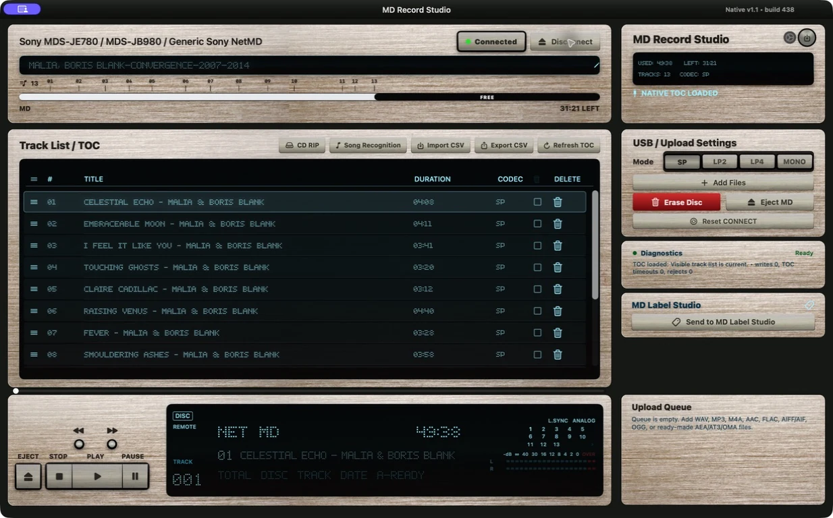Viewport: 833px width, 518px height.
Task: Refresh the TOC
Action: point(568,145)
